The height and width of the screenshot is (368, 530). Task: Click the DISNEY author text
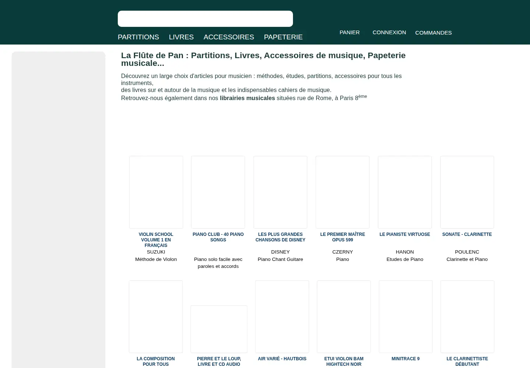click(280, 252)
